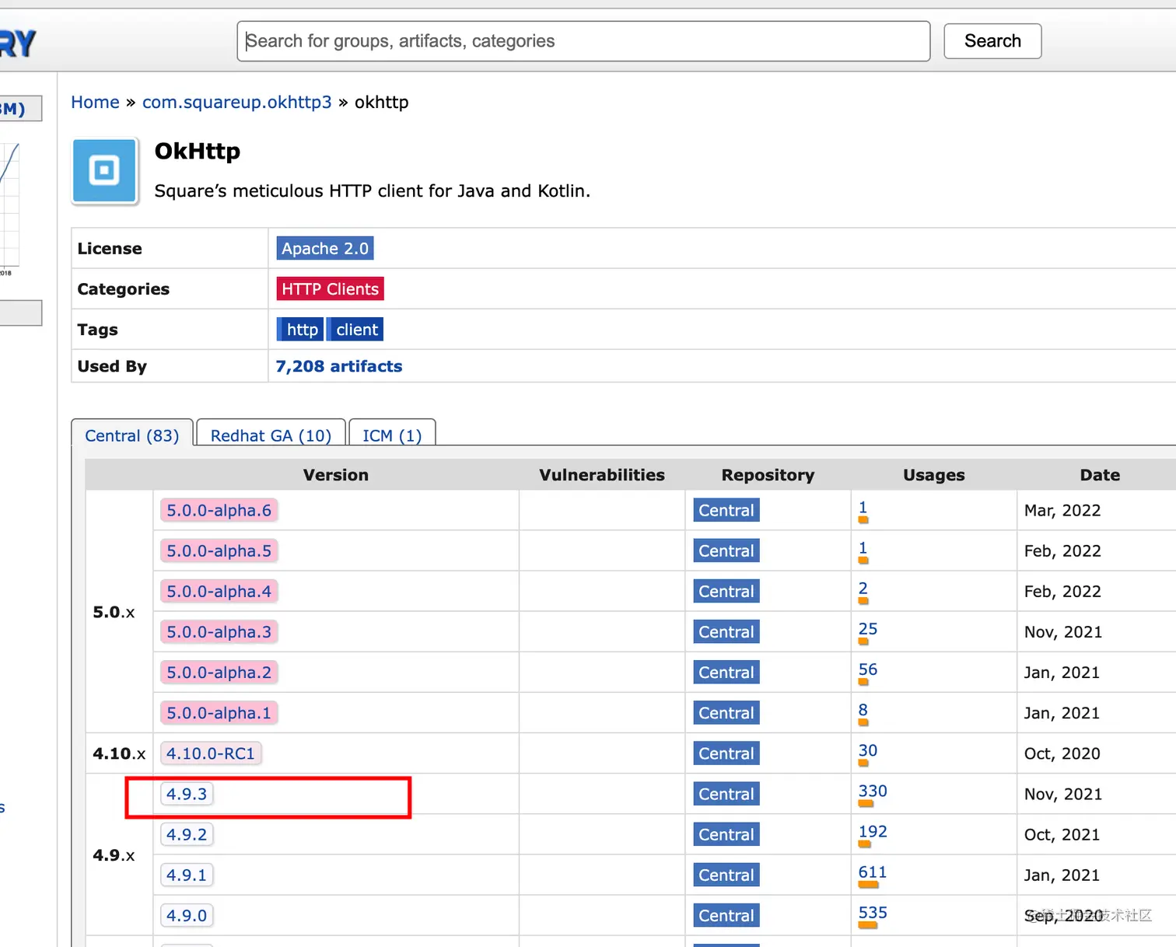Switch to the Redhat GA (10) tab
This screenshot has height=947, width=1176.
pyautogui.click(x=271, y=435)
